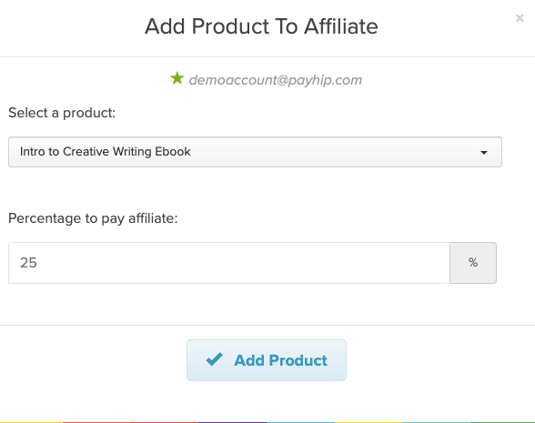535x423 pixels.
Task: Click the green star icon beside email
Action: tap(177, 78)
